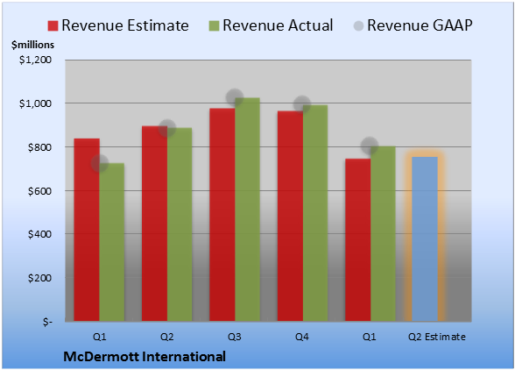The width and height of the screenshot is (515, 370).
Task: Click the GAAP marker above Q4 bars
Action: point(302,104)
